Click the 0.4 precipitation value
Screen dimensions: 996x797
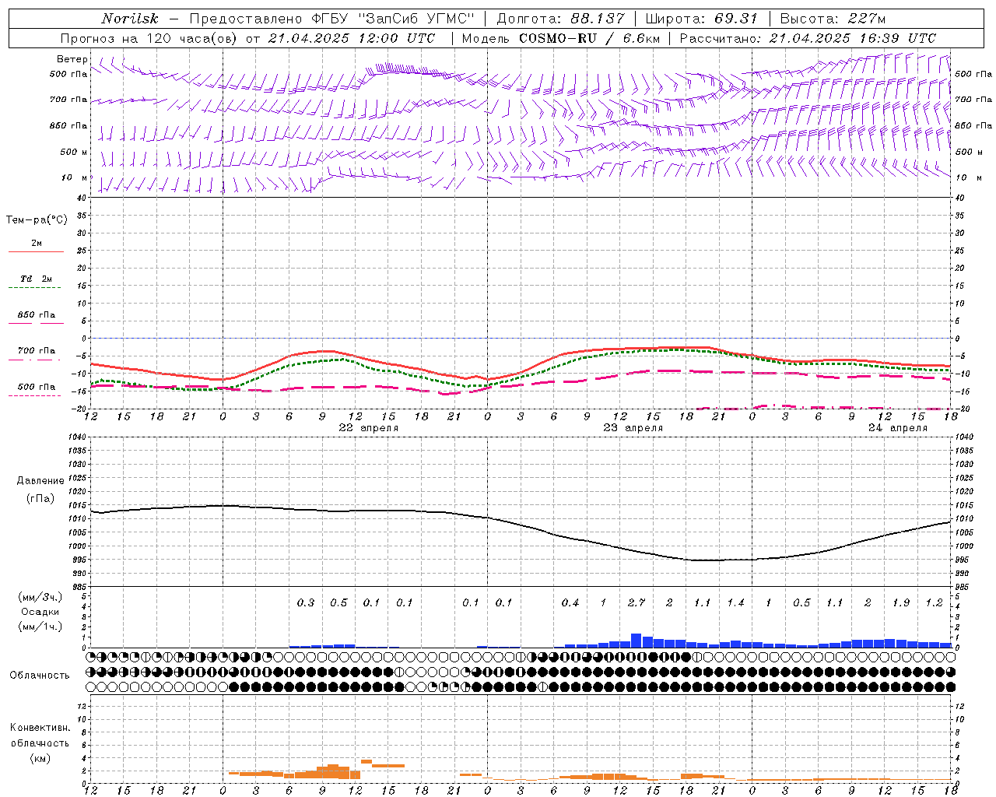click(x=570, y=603)
